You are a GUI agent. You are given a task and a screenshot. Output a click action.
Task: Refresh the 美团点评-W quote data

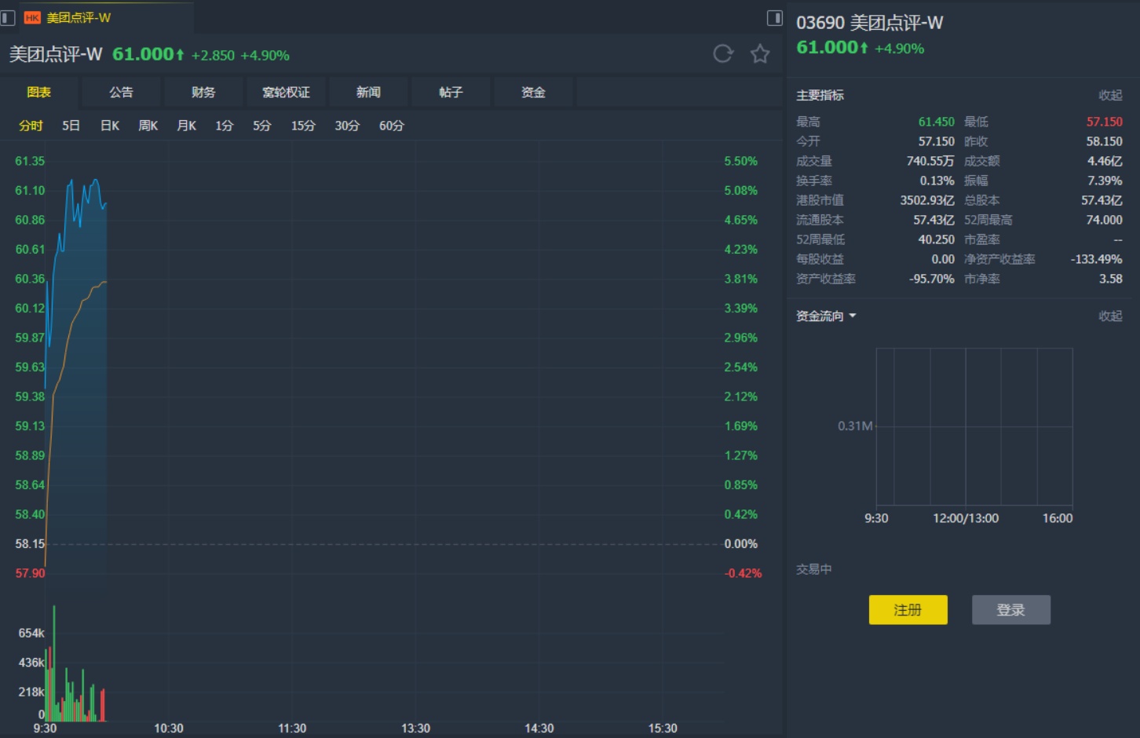(x=723, y=53)
